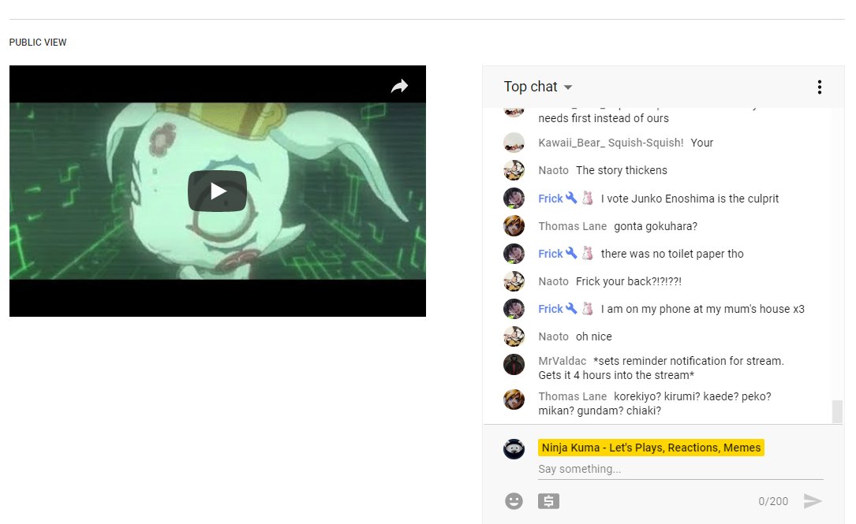Screen dimensions: 856x524
Task: Click username MrValdac
Action: tap(562, 361)
